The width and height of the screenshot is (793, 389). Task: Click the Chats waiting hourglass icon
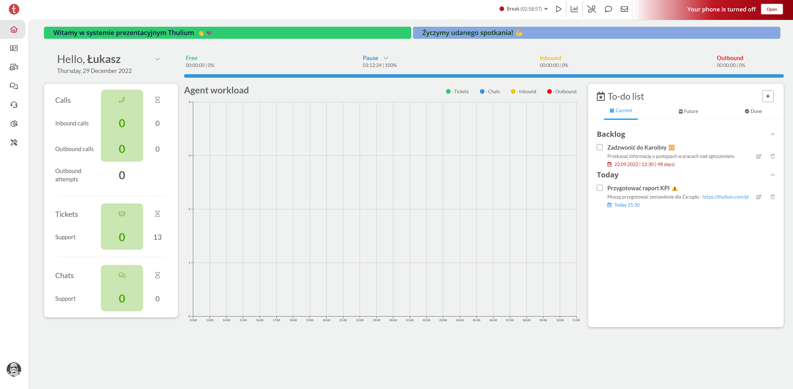157,275
